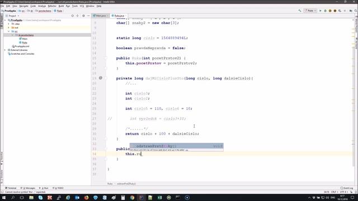This screenshot has height=201, width=358.
Task: Click the cursor position indicator in the status bar
Action: click(327, 192)
